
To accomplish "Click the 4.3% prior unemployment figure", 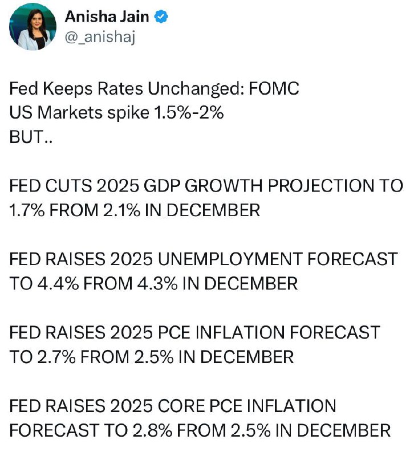I will pos(157,283).
